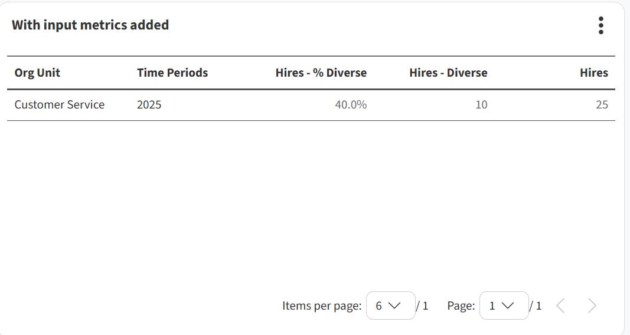Click the total pages count after Page dropdown
The height and width of the screenshot is (335, 630).
click(x=536, y=306)
